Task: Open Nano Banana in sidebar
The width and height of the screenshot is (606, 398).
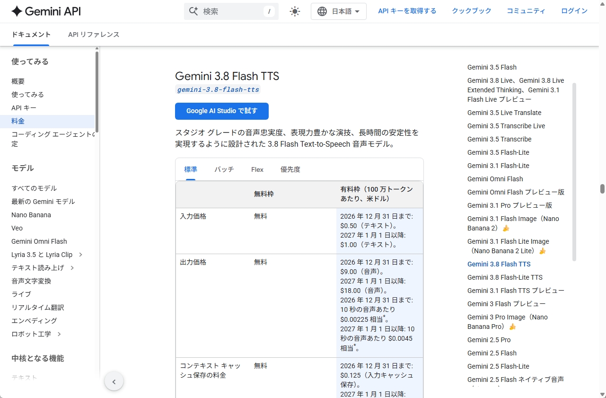Action: point(31,215)
